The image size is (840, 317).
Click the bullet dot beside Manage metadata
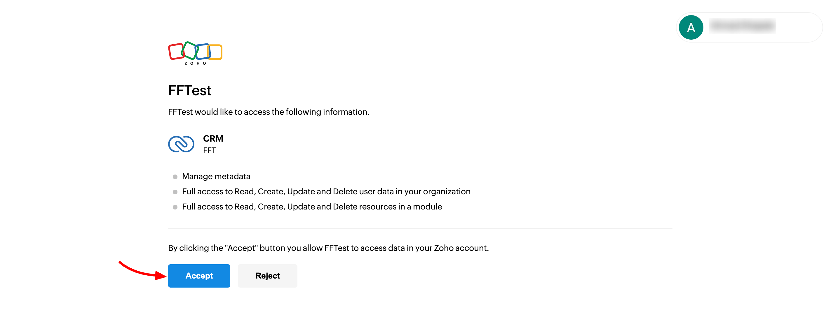(175, 177)
